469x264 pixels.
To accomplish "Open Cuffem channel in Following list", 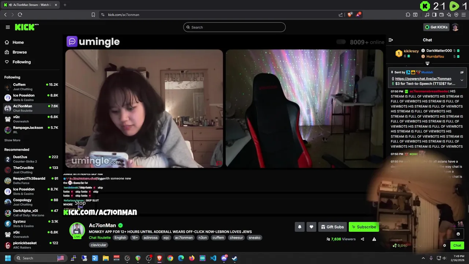I will [31, 87].
